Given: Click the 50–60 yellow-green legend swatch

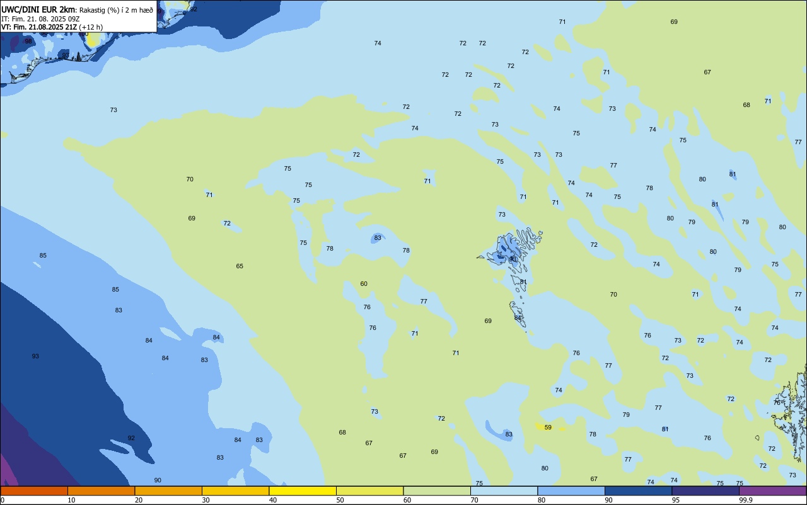Looking at the screenshot, I should [369, 491].
